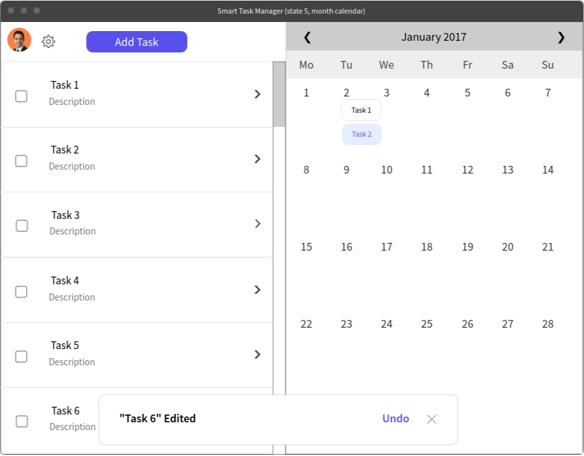The image size is (584, 456).
Task: Check the Task 1 checkbox
Action: (x=21, y=96)
